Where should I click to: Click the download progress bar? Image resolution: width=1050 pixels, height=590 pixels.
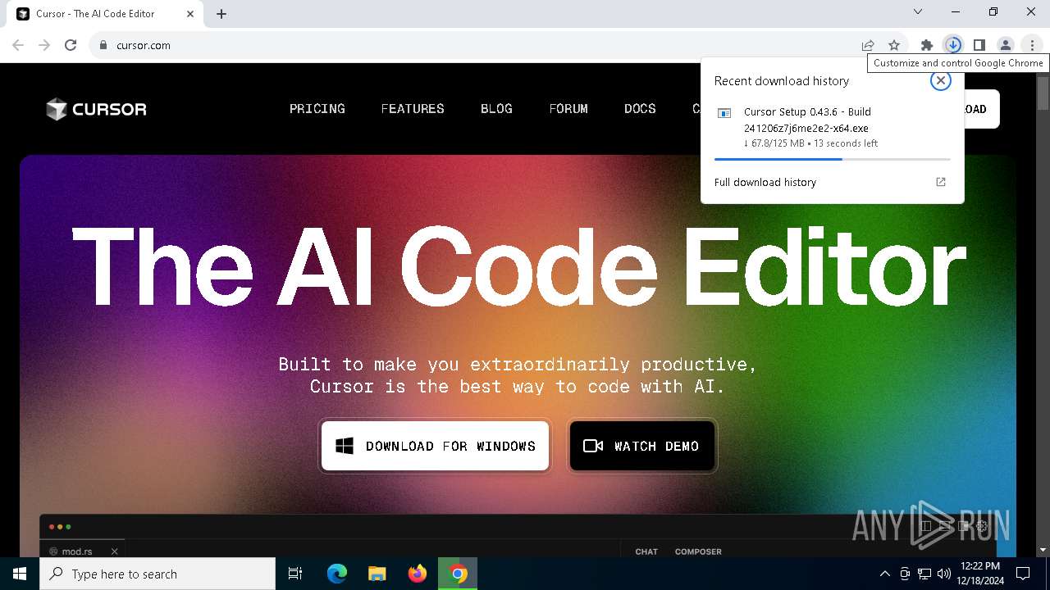click(833, 159)
